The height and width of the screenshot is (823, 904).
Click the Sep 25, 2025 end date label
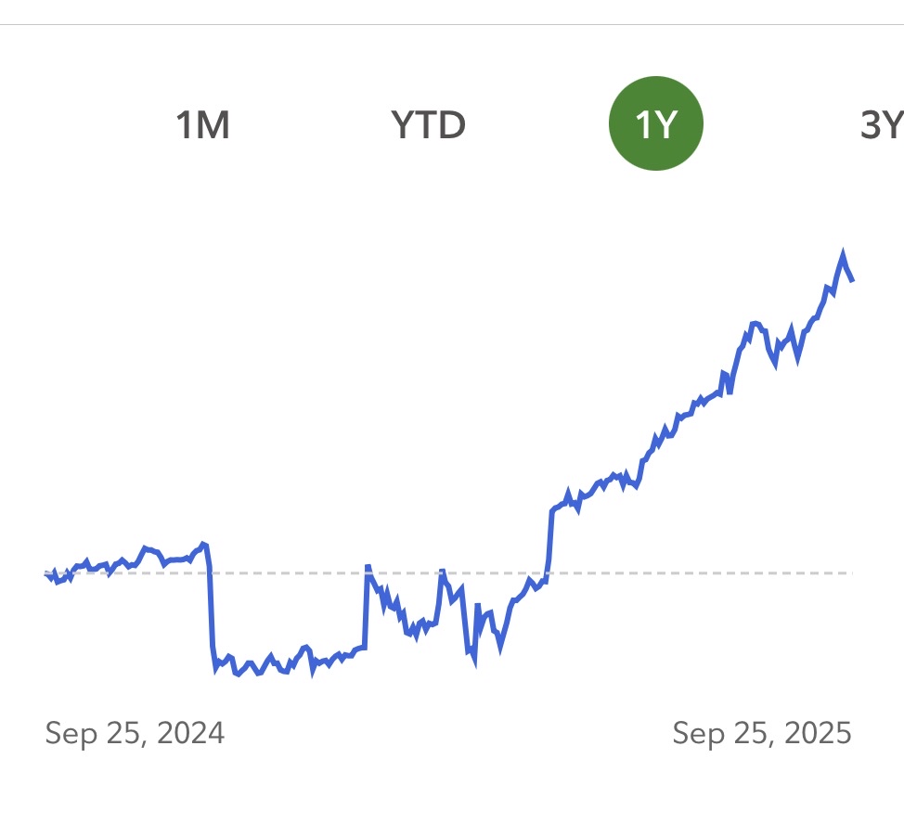[761, 734]
